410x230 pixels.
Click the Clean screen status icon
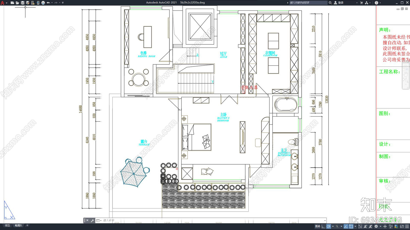[x=402, y=226]
